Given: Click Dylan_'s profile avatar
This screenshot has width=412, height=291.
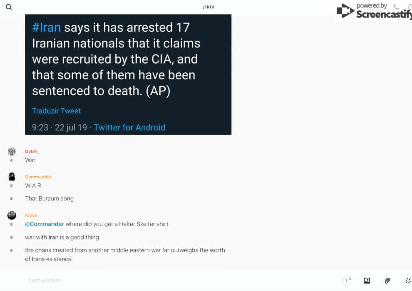Looking at the screenshot, I should tap(12, 151).
